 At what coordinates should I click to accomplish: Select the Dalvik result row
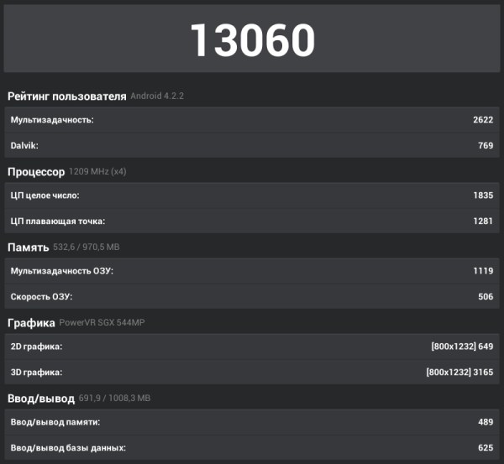tap(252, 145)
